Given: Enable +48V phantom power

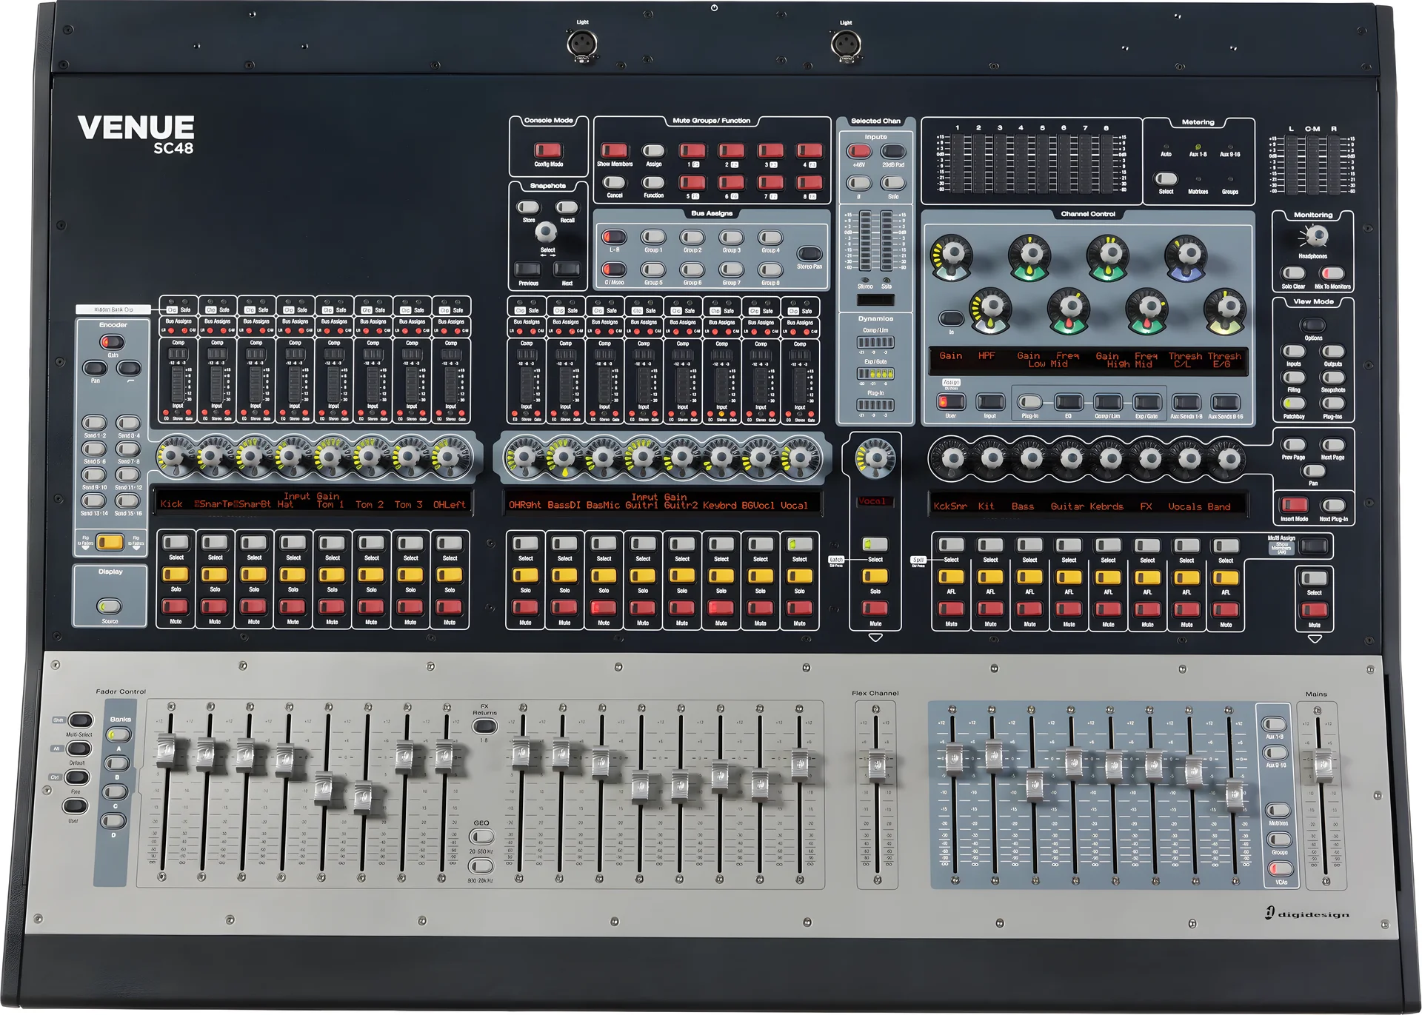Looking at the screenshot, I should click(x=859, y=151).
